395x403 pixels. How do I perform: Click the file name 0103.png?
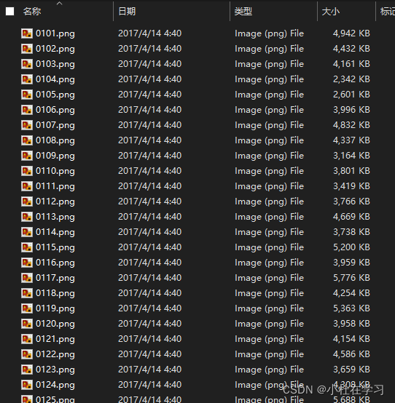(55, 64)
